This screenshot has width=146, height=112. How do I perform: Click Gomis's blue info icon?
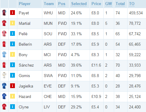pyautogui.click(x=13, y=75)
